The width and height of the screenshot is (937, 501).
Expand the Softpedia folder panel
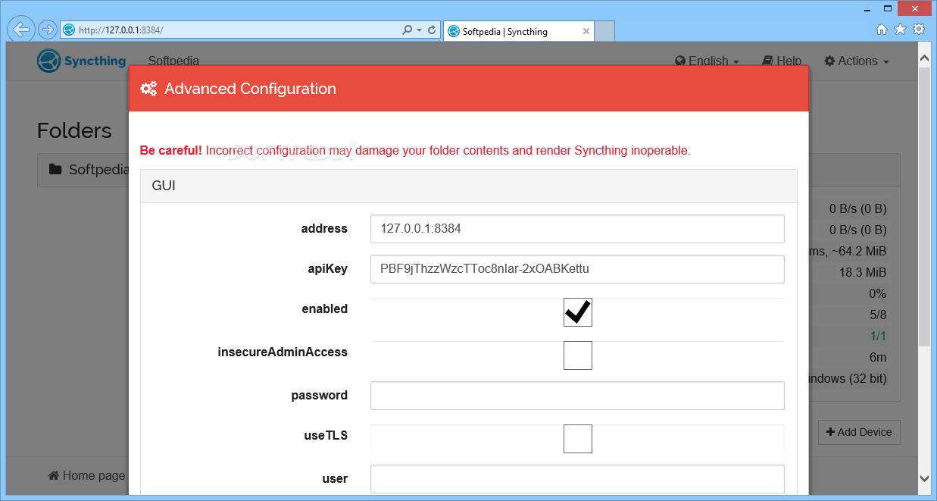83,170
